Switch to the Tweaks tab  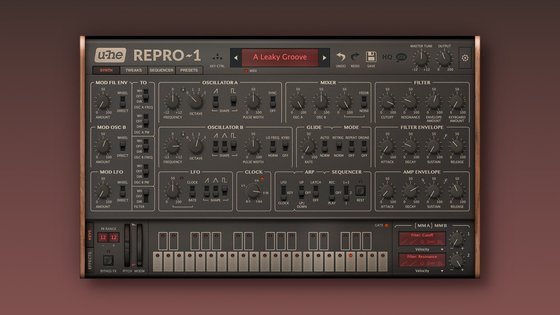tap(133, 70)
